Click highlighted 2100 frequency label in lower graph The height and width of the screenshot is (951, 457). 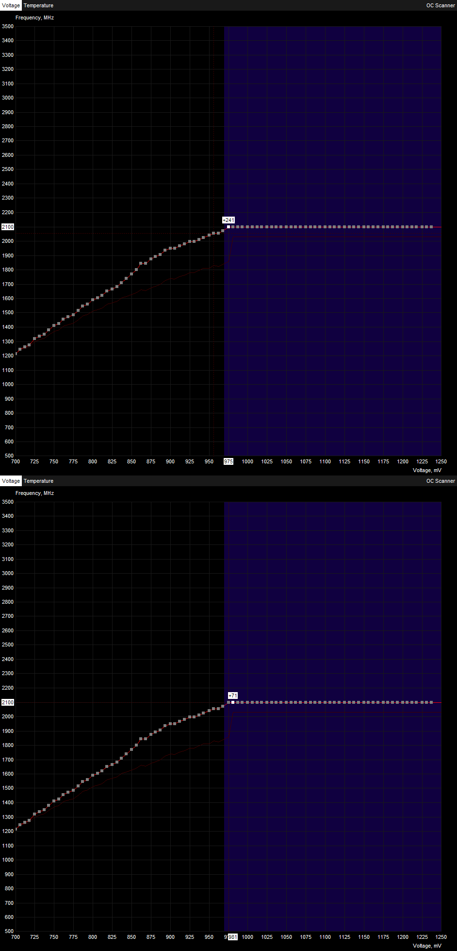tap(8, 702)
